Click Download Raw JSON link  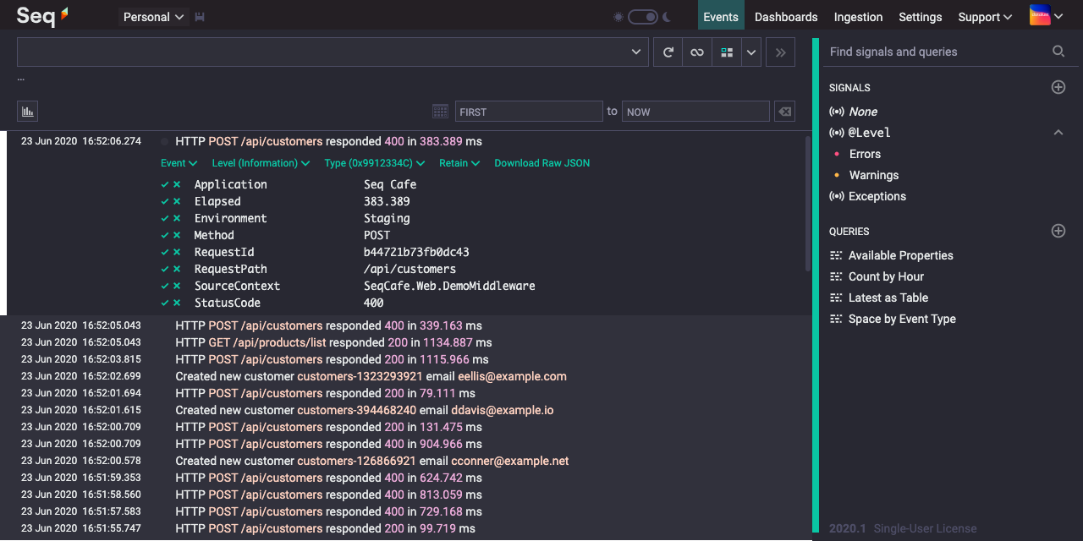pos(541,163)
